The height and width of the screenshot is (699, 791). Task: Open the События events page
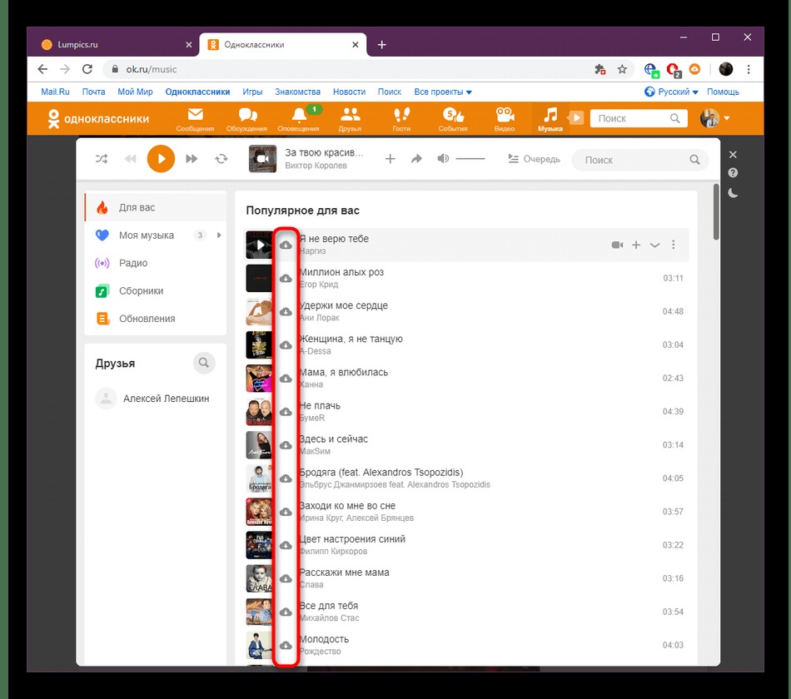click(453, 119)
